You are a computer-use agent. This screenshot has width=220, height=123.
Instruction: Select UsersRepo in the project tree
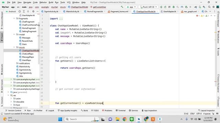(x=26, y=60)
